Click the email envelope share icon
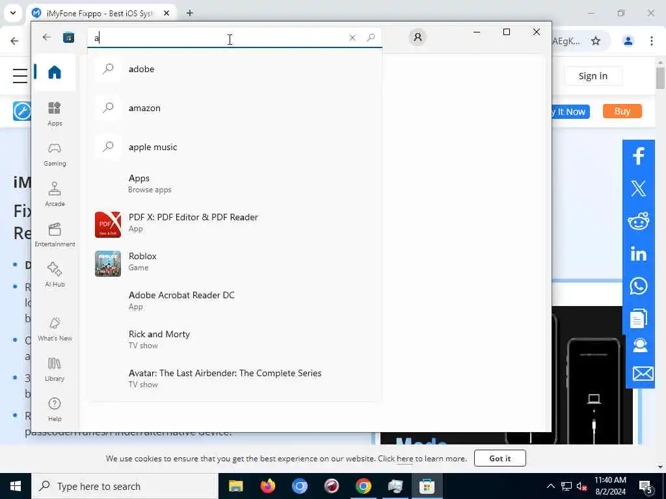This screenshot has height=499, width=666. (643, 374)
